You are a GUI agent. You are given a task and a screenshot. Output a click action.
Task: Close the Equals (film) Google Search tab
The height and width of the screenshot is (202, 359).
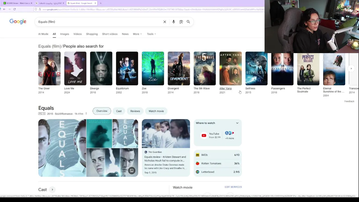pyautogui.click(x=95, y=3)
